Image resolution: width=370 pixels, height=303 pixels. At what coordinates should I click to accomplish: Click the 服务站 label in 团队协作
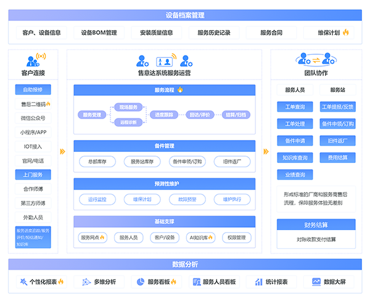point(338,89)
